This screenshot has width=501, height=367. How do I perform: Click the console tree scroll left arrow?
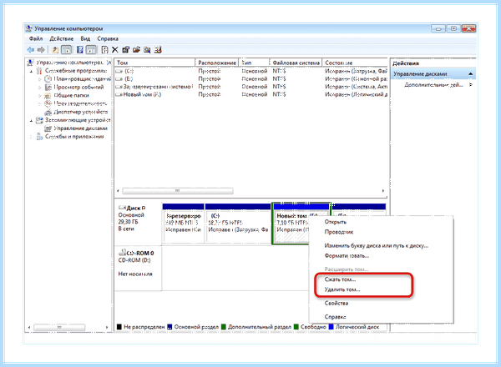point(29,327)
